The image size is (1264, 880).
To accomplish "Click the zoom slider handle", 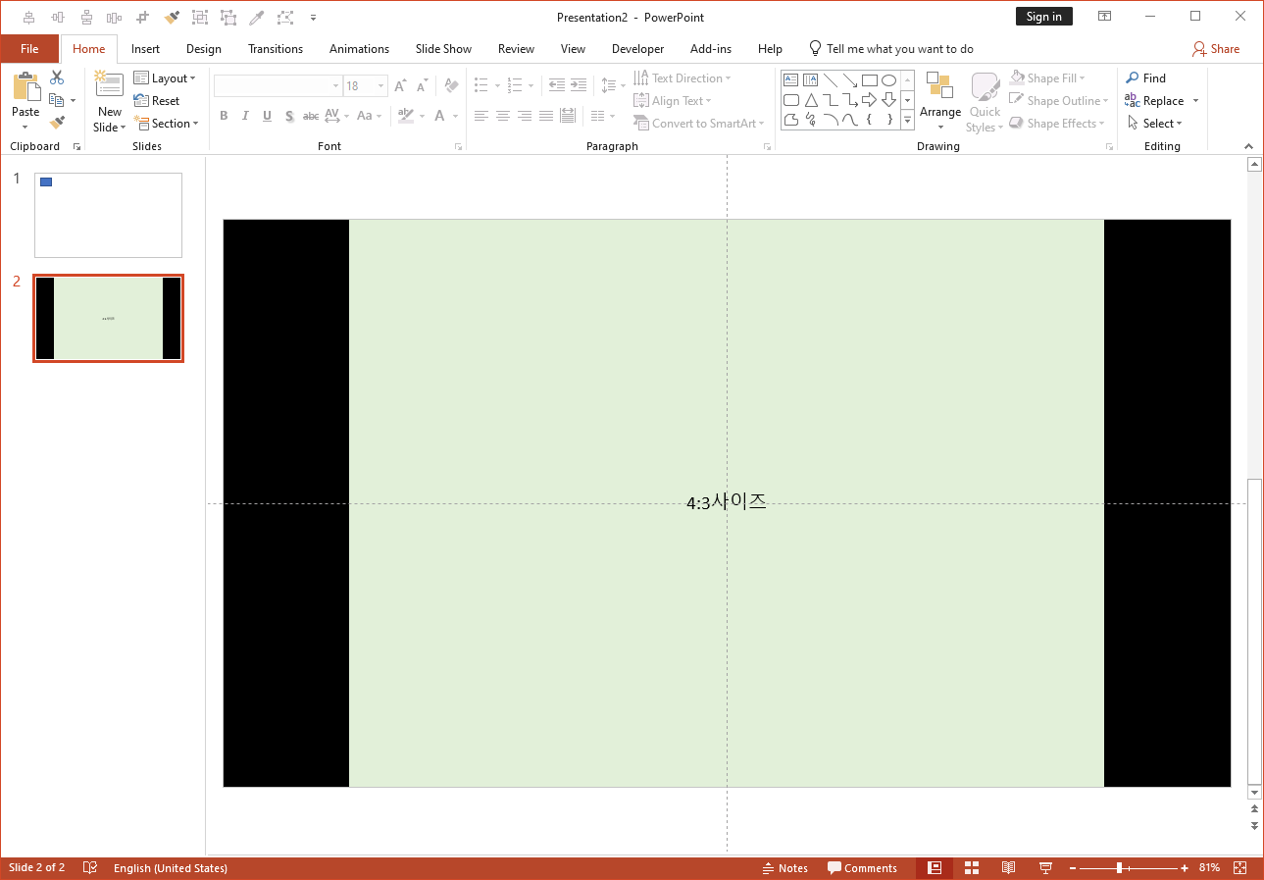I will [1119, 868].
